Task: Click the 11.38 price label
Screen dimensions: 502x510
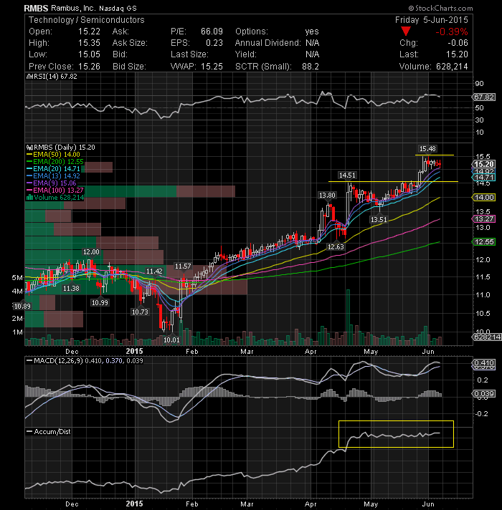Action: pos(71,289)
